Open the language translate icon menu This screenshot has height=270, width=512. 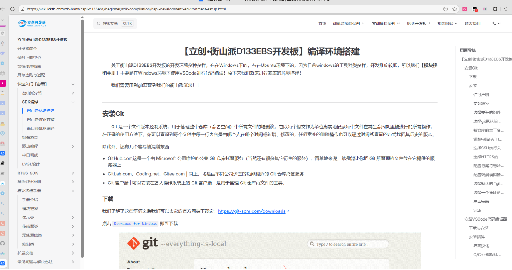click(496, 24)
